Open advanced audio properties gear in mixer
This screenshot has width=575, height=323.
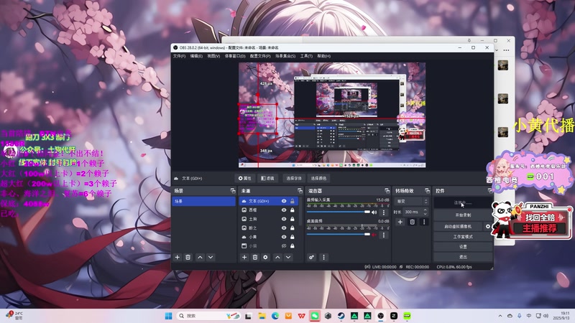(311, 258)
